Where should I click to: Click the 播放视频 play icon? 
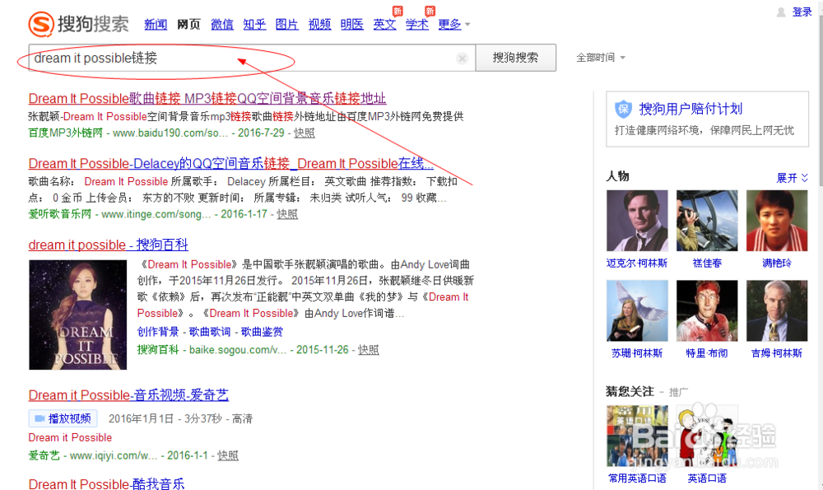[x=40, y=418]
